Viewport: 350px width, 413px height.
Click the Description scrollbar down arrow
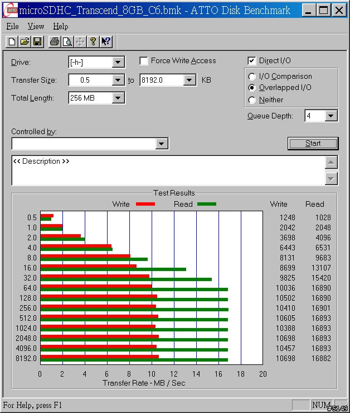pos(331,179)
